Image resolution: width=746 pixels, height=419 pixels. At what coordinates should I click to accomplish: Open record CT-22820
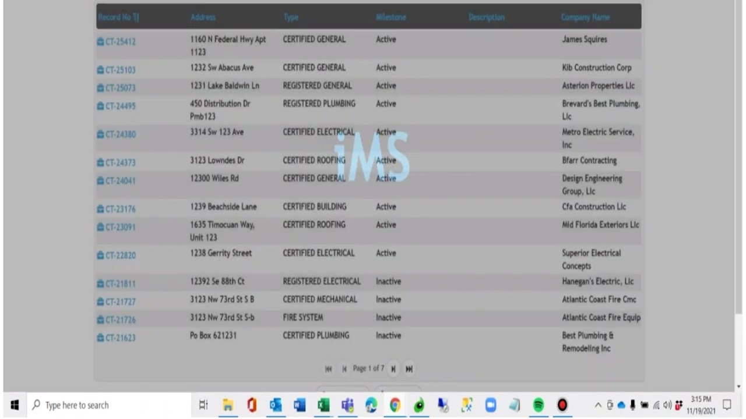coord(117,255)
